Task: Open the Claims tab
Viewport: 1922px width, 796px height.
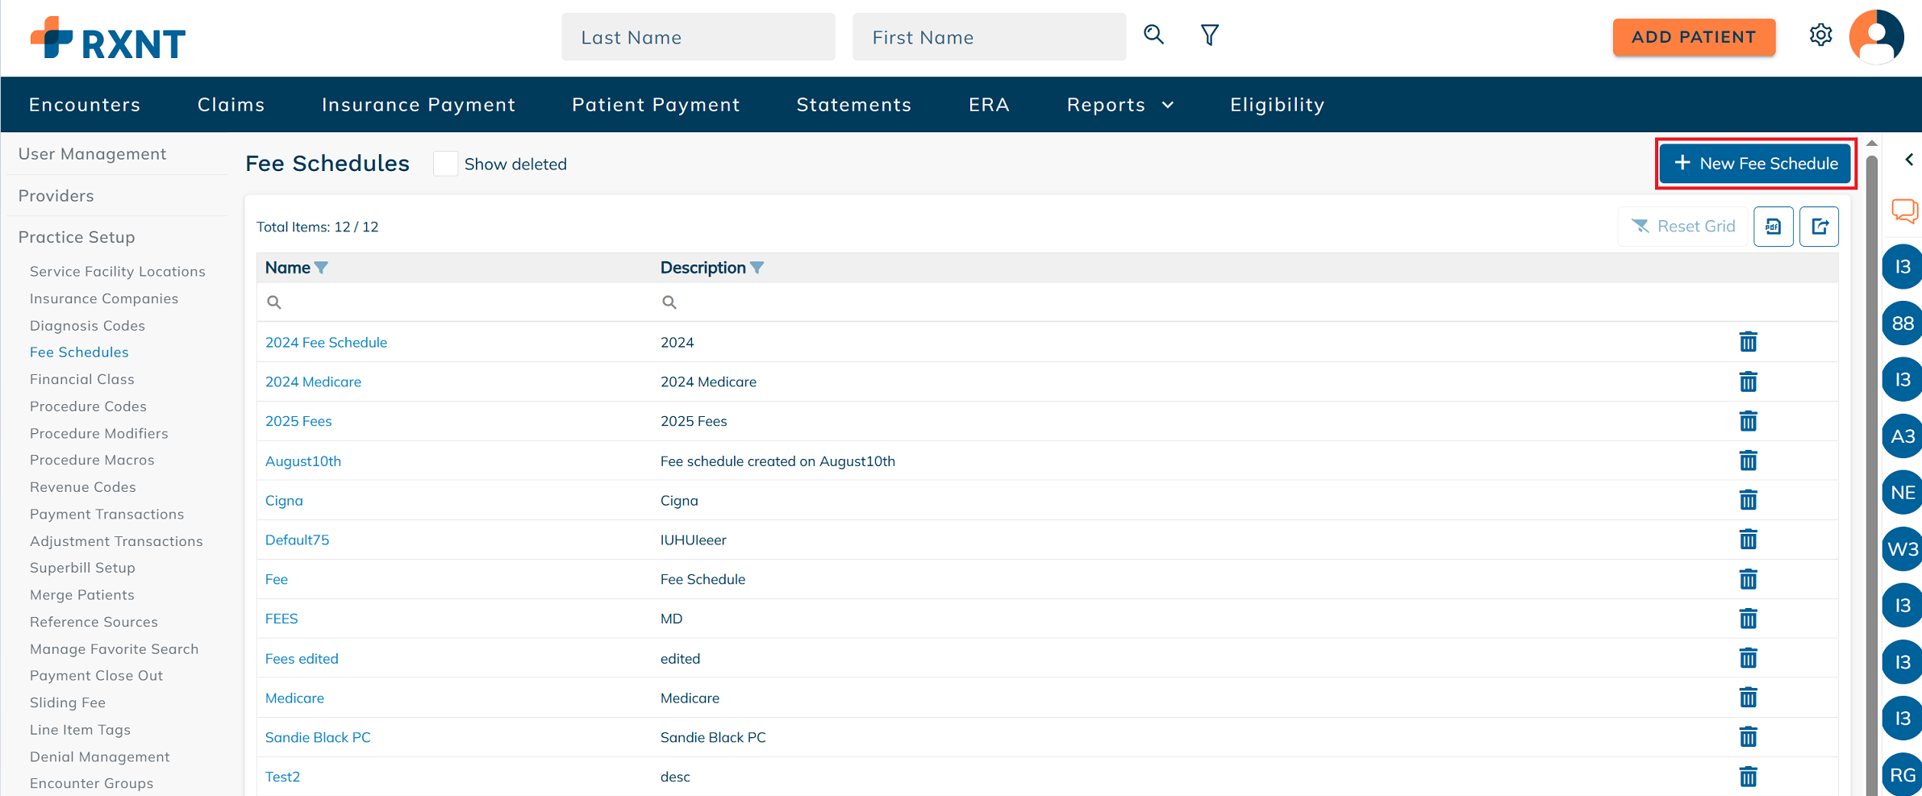Action: click(231, 105)
